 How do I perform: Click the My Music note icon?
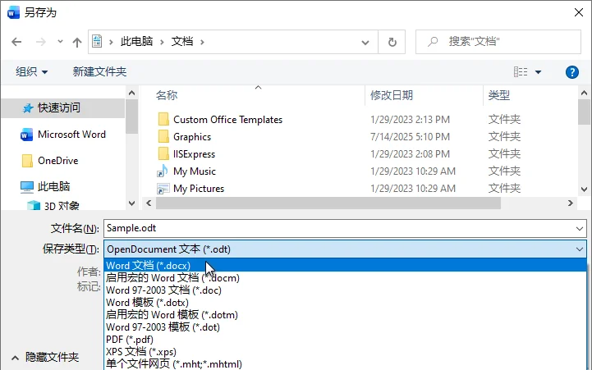[x=163, y=171]
